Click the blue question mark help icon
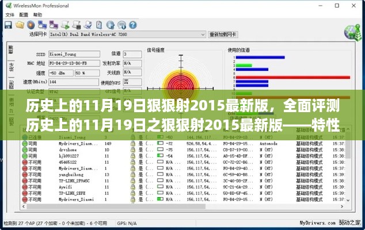This screenshot has width=365, height=230. (133, 25)
